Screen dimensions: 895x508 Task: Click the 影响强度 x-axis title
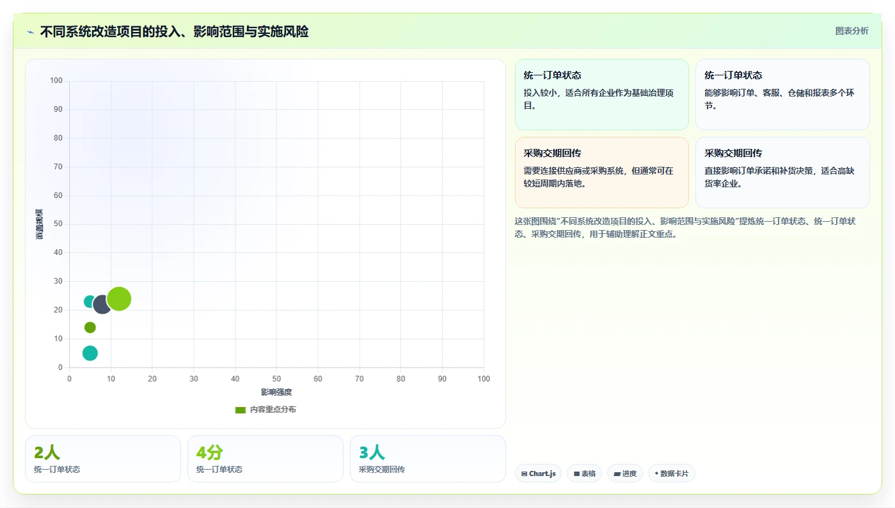(276, 392)
